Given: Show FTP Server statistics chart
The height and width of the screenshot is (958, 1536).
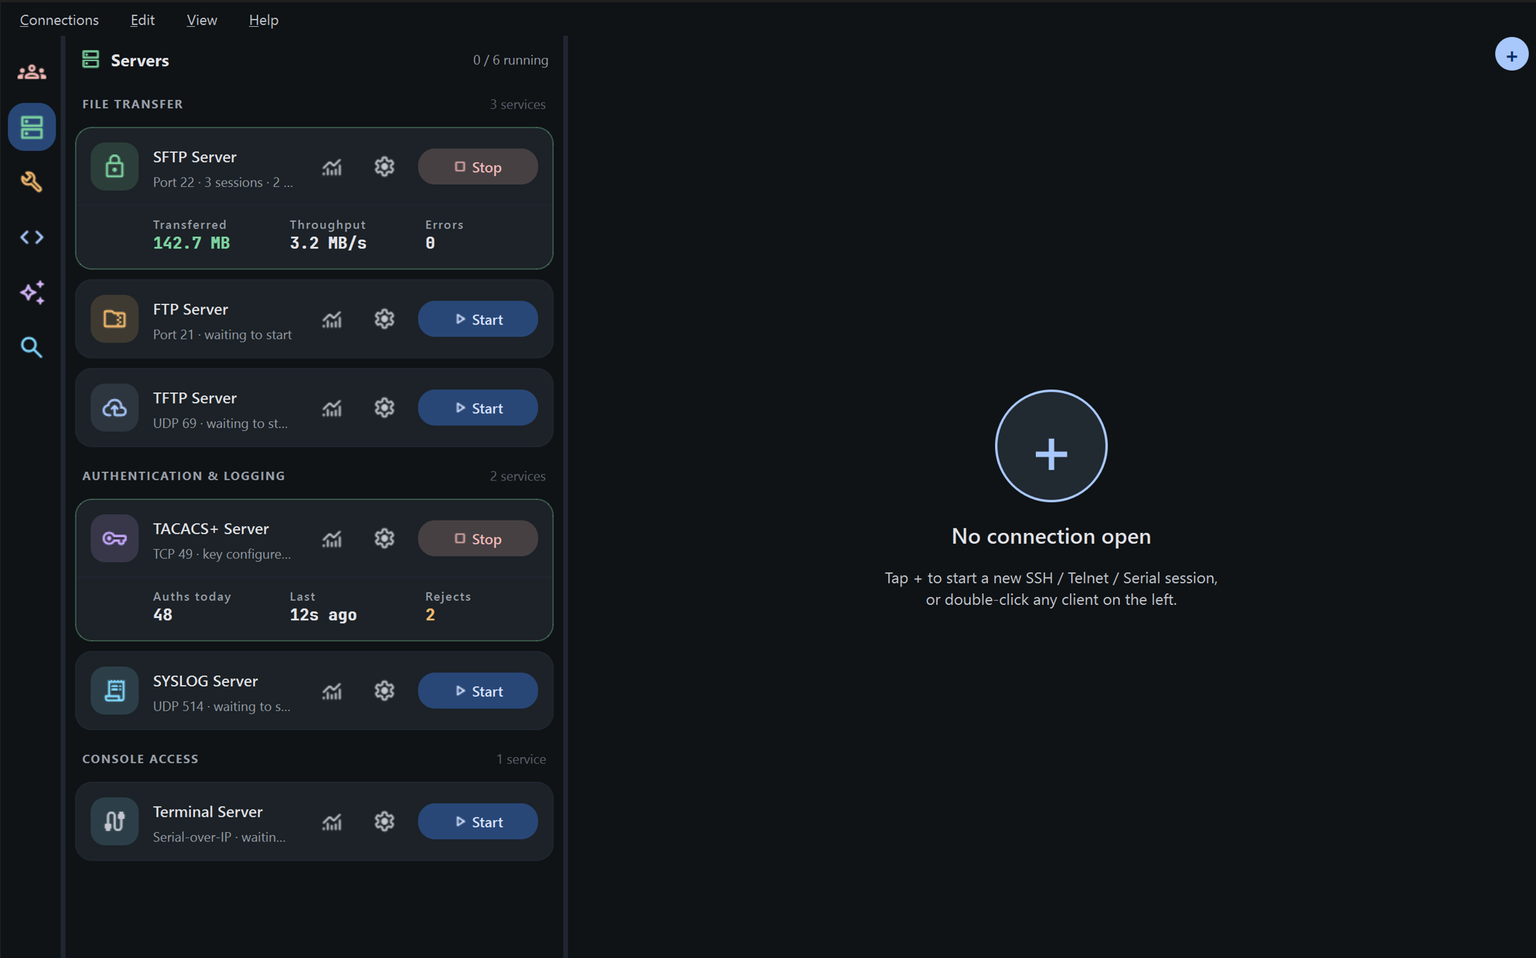Looking at the screenshot, I should click(x=332, y=319).
